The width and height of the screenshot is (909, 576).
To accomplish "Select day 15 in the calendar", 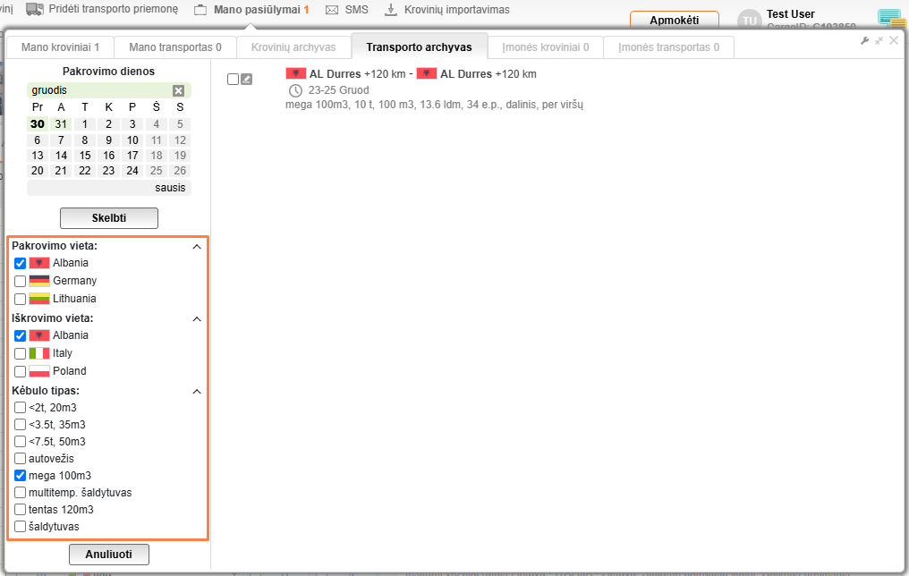I will point(85,156).
